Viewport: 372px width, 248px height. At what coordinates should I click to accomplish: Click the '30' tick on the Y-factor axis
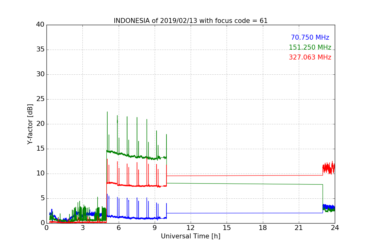click(x=40, y=74)
